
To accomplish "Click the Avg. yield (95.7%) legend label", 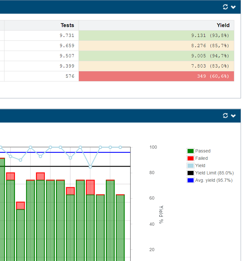I will [x=214, y=180].
